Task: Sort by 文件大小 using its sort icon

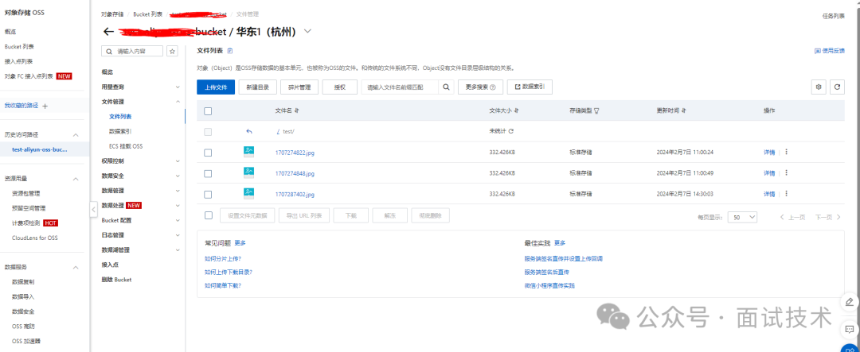Action: (517, 110)
